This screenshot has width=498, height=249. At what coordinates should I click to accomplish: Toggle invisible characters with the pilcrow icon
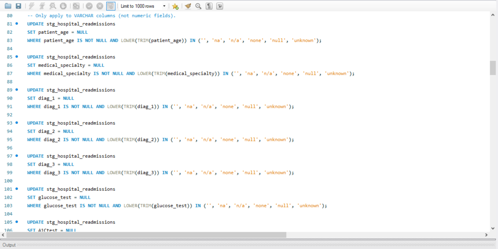click(x=209, y=6)
